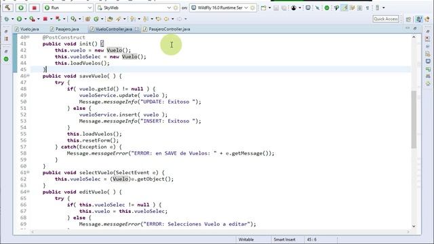Toggle Show Whitespace Characters pilcrow icon
434x244 pixels.
coord(368,7)
